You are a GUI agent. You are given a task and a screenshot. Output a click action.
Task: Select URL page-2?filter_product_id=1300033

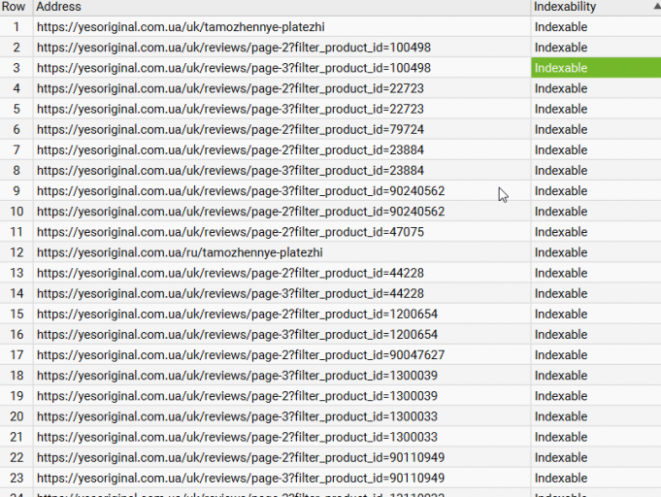[238, 437]
